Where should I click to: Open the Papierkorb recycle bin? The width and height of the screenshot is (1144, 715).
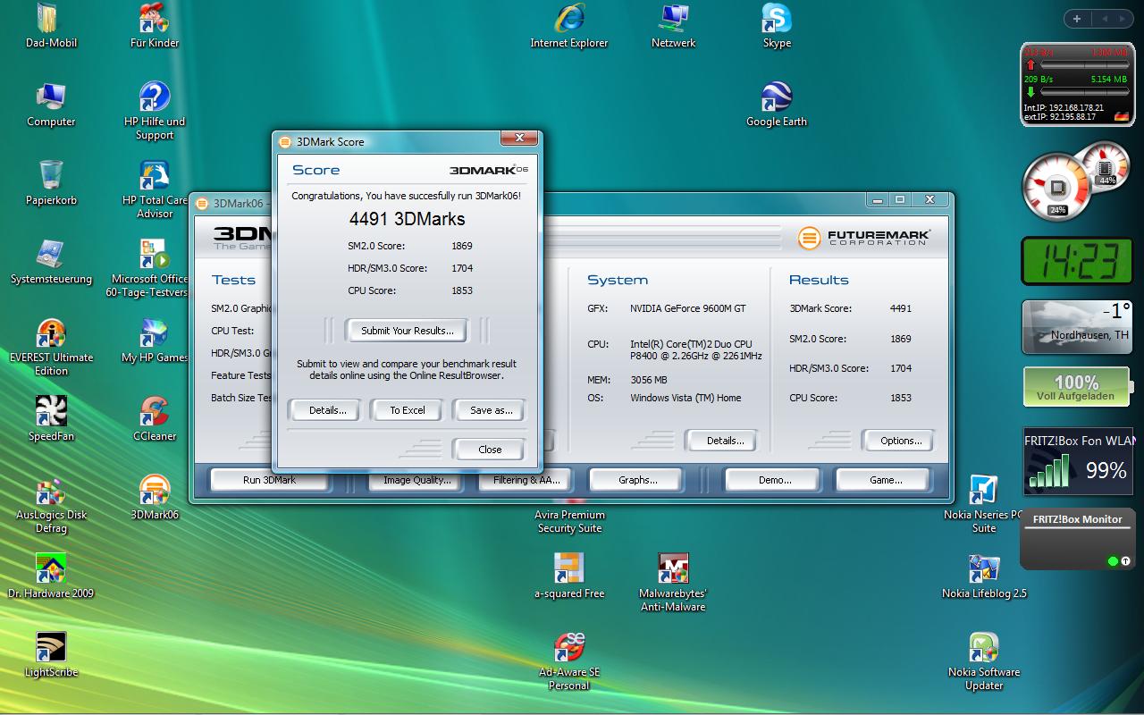click(51, 184)
